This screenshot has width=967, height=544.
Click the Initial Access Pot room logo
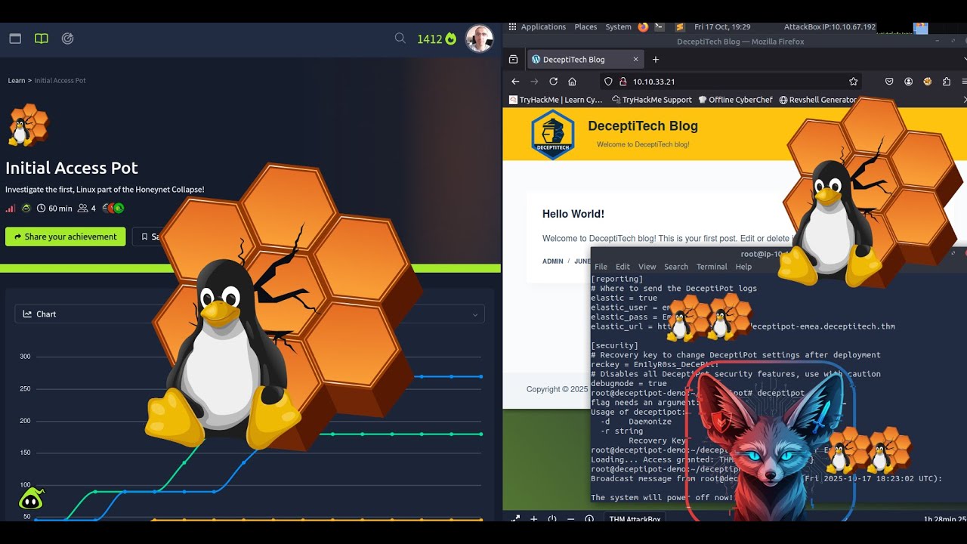point(28,125)
